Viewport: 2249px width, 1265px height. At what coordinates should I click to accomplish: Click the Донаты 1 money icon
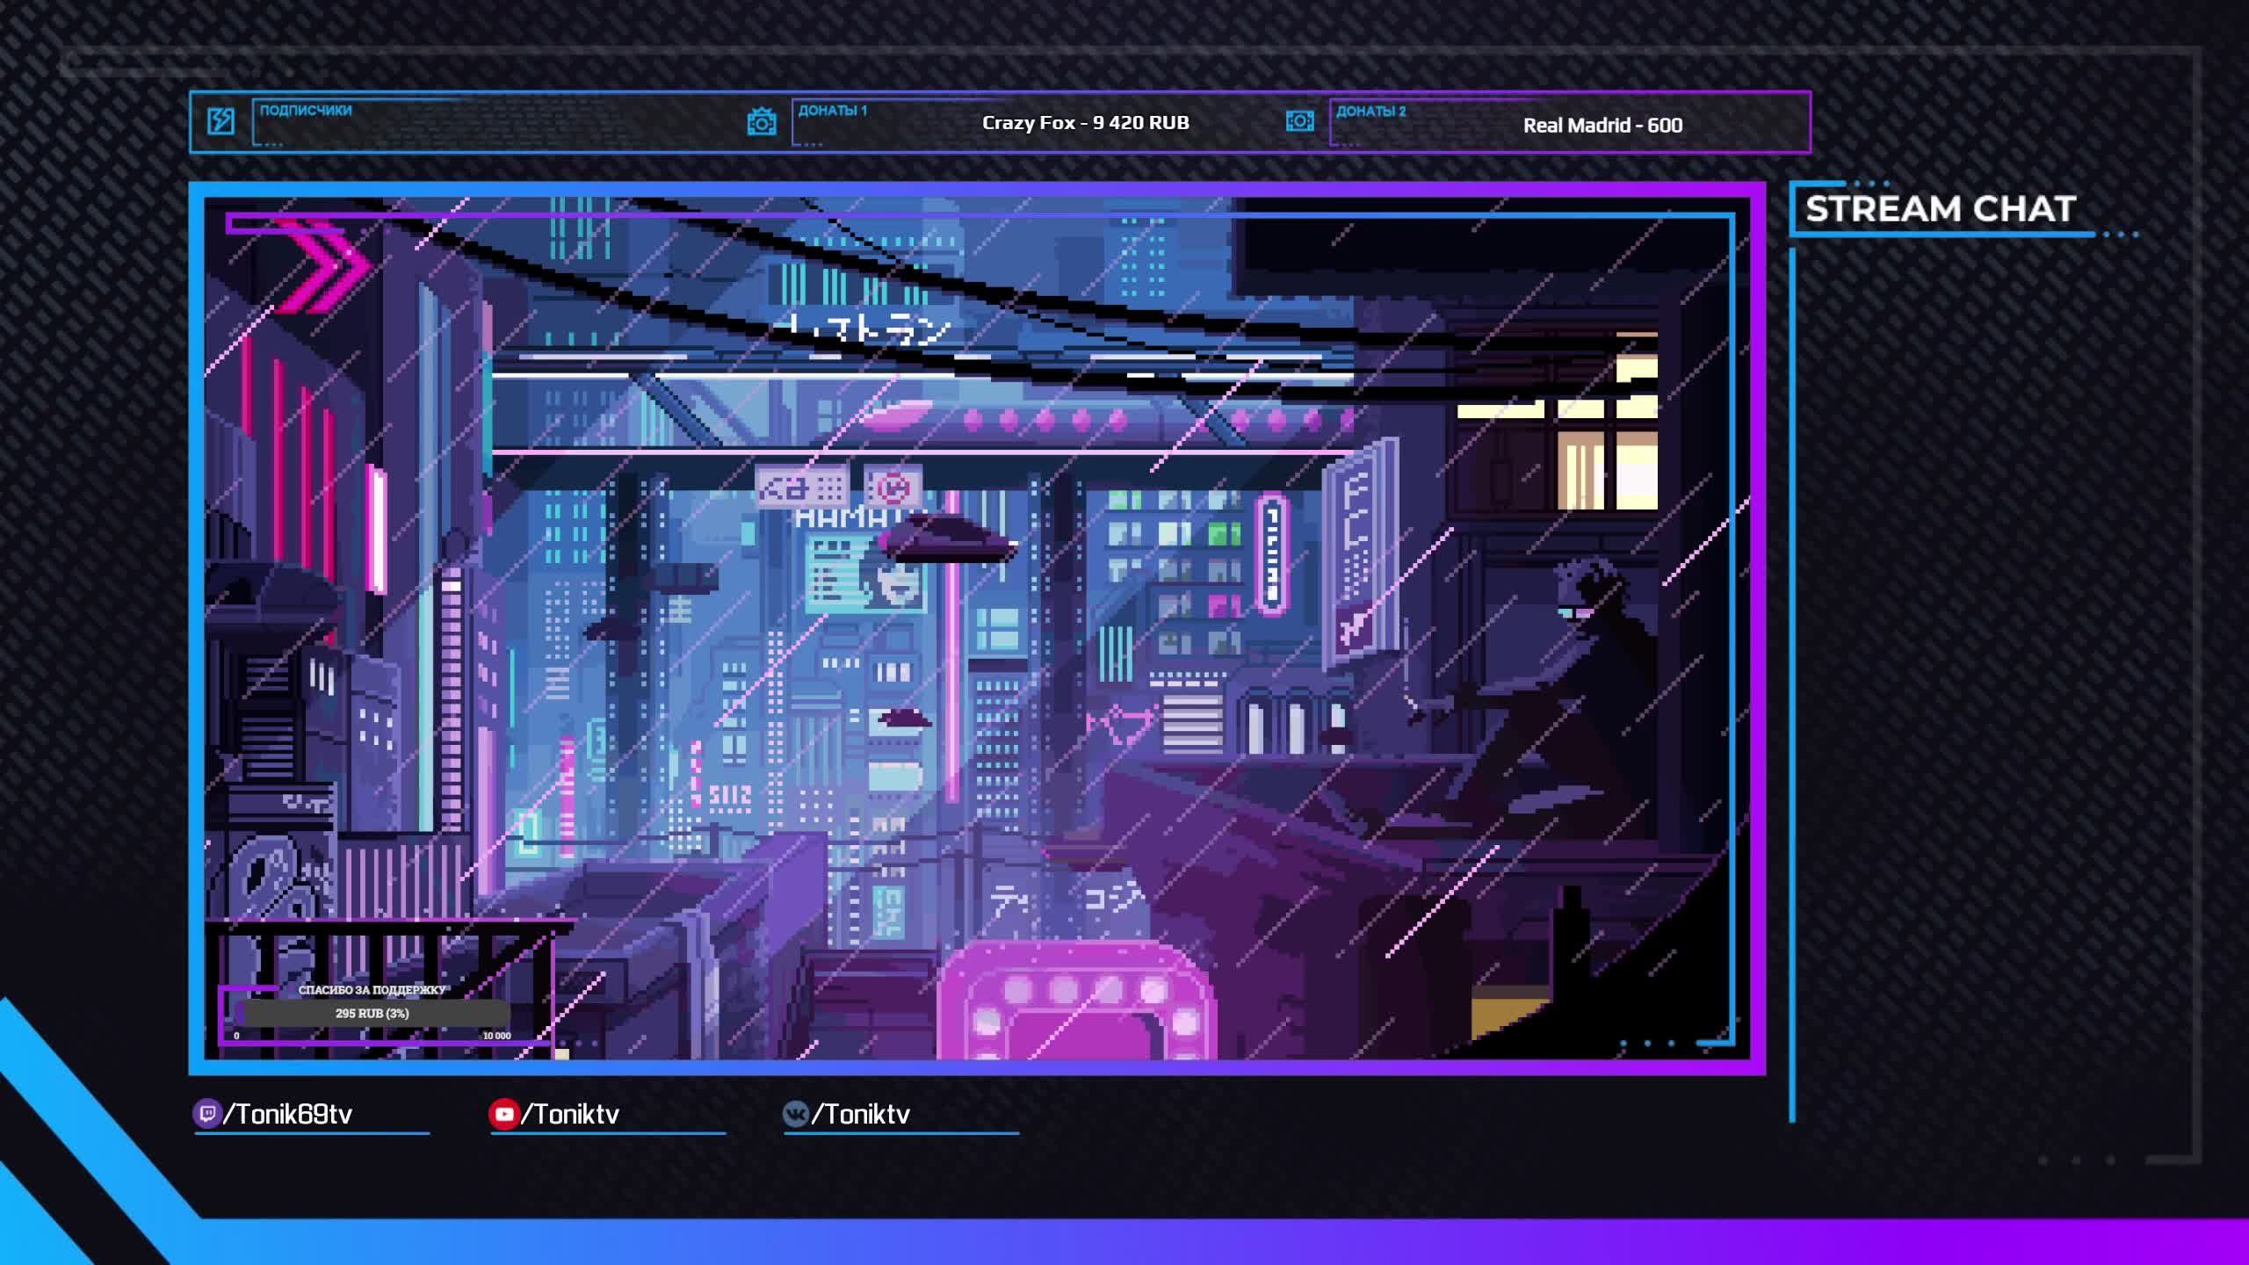click(761, 122)
